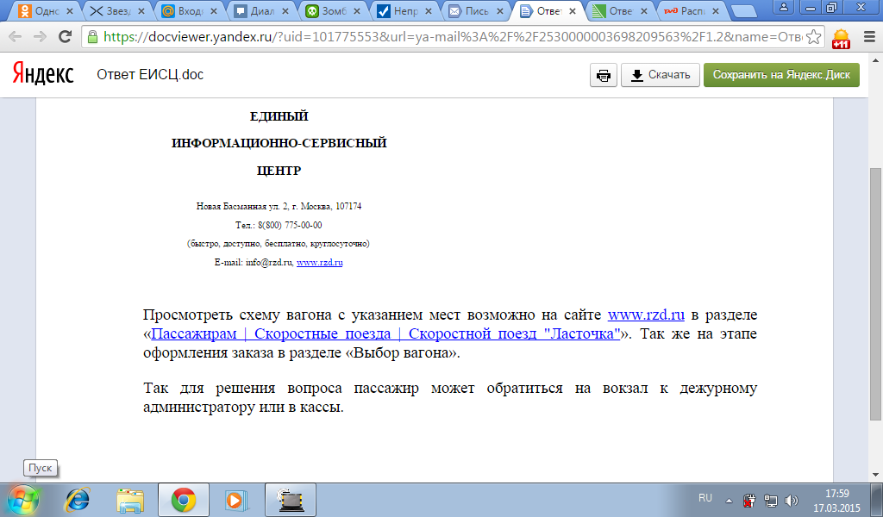Click the address bar URL field

click(x=448, y=38)
